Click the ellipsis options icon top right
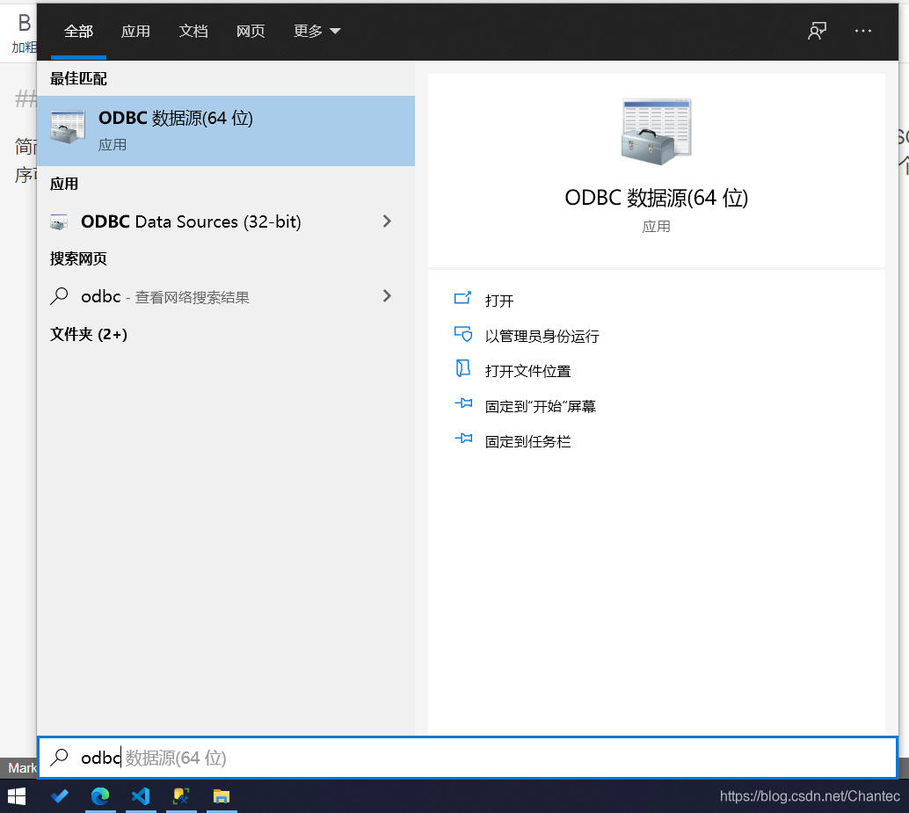909x813 pixels. pyautogui.click(x=862, y=31)
